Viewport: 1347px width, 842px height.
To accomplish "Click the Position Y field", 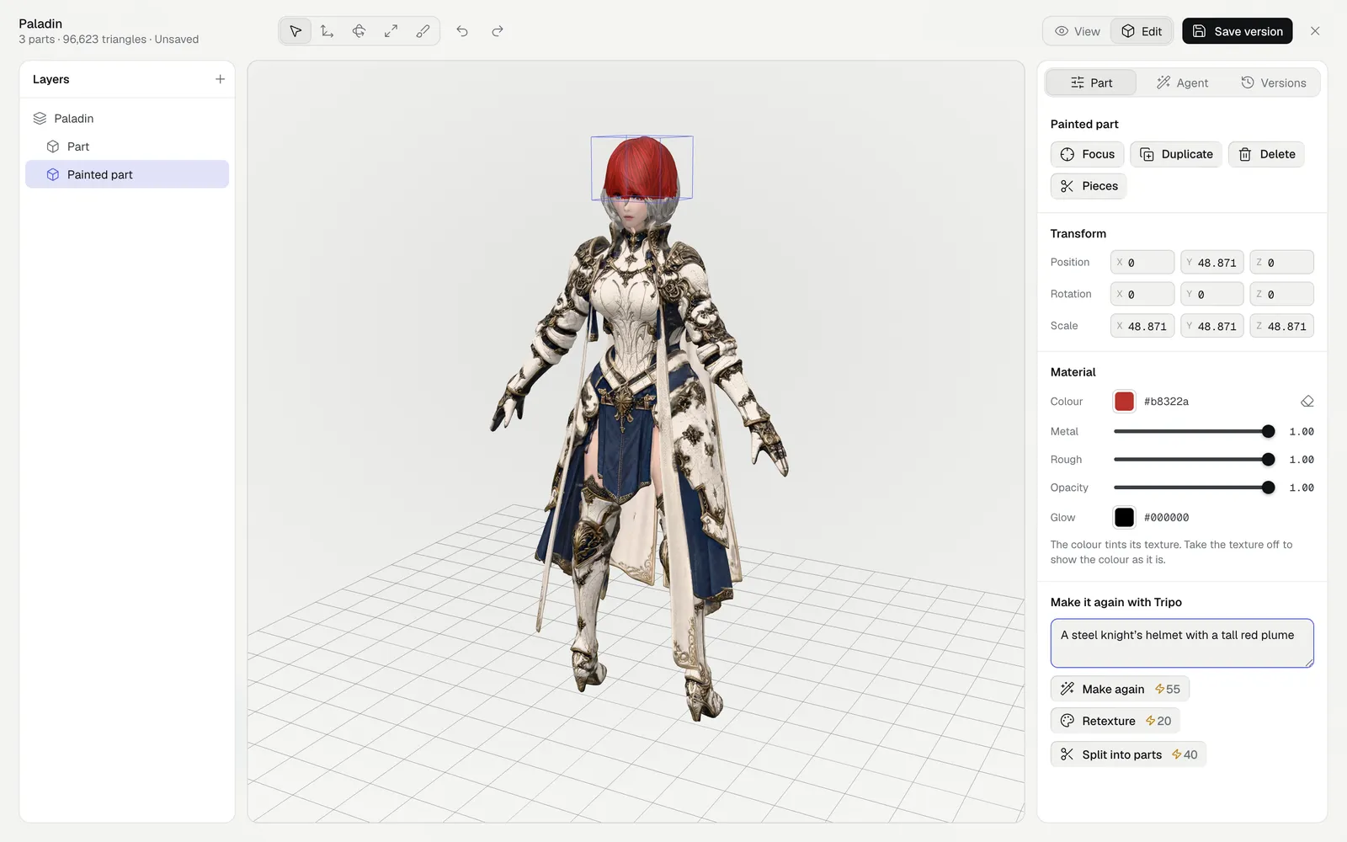I will click(1212, 263).
